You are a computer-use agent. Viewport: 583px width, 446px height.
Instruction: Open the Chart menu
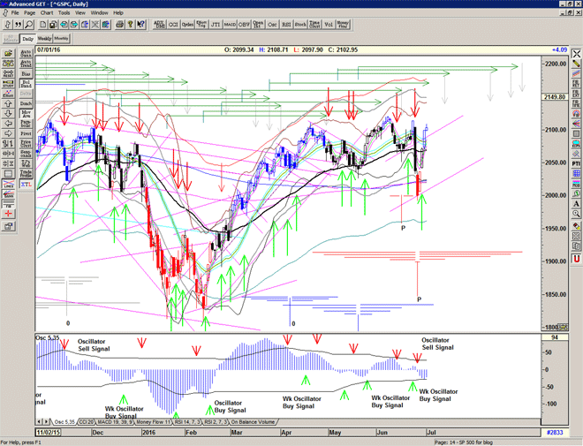point(47,13)
